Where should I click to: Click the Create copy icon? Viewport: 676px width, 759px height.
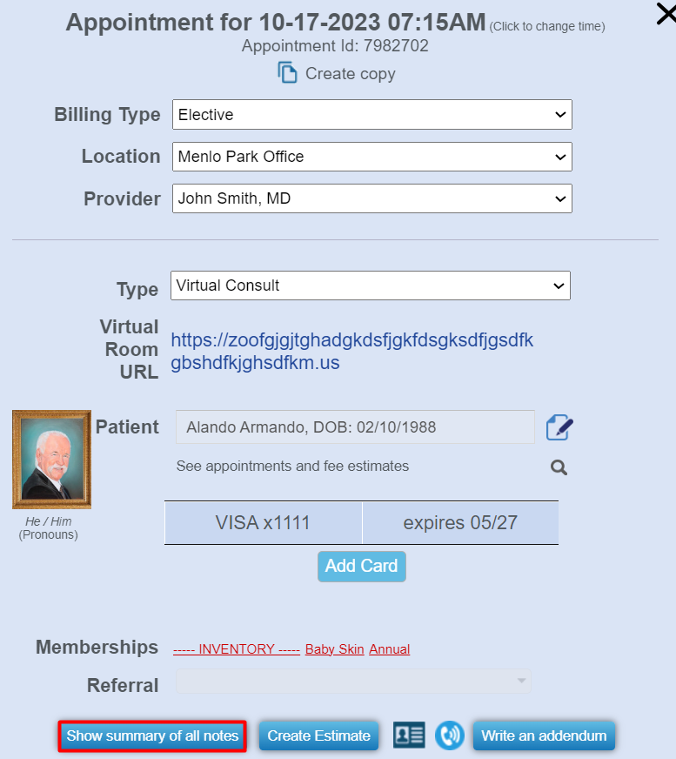(x=287, y=73)
